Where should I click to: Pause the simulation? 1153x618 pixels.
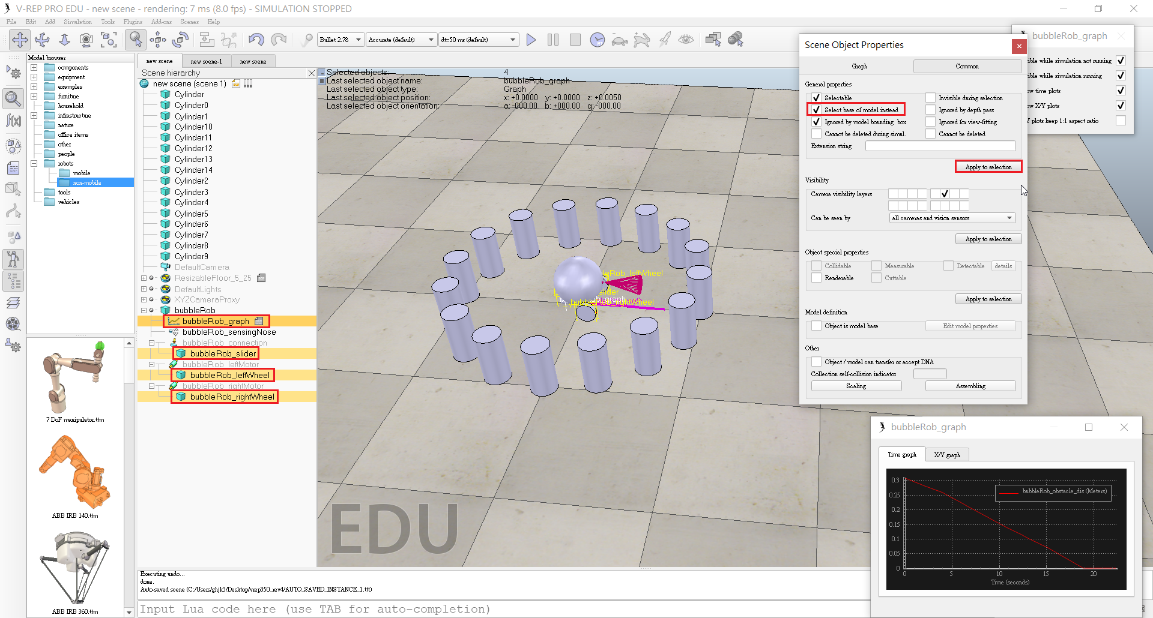tap(553, 40)
